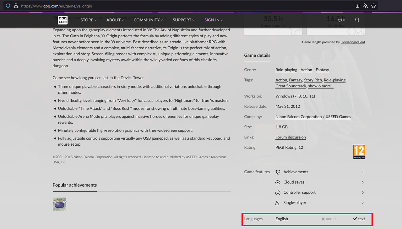
Task: Click 'Windows (7, 8, 10, 11)' text
Action: pyautogui.click(x=295, y=96)
